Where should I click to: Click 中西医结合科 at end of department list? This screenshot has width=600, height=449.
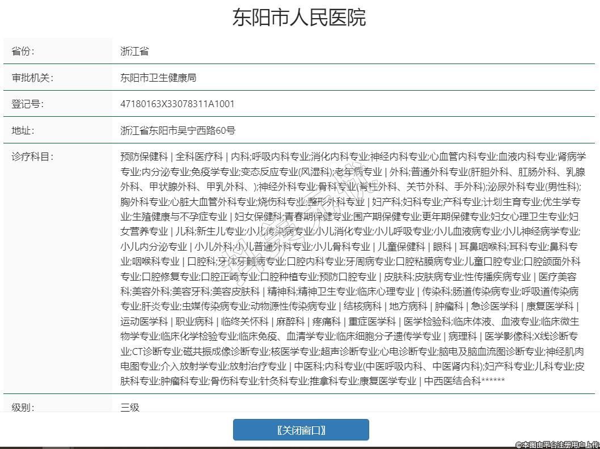point(453,380)
